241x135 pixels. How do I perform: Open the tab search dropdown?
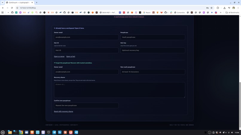coord(2,2)
